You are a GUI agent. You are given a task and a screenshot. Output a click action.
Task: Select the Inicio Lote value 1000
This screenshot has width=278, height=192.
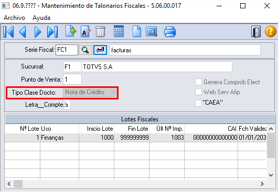pos(97,138)
